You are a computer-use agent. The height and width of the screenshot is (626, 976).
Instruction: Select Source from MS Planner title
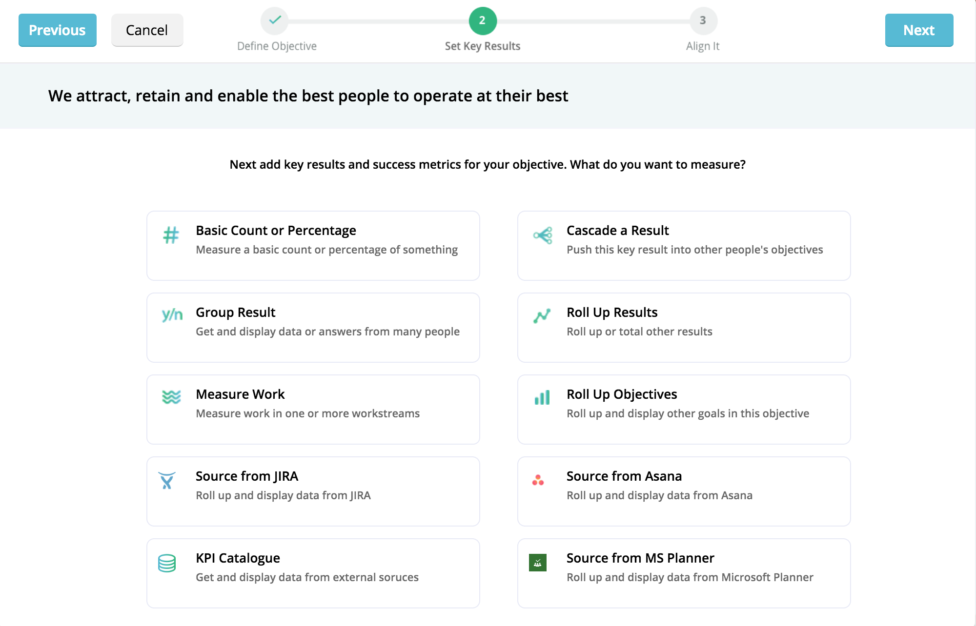click(640, 558)
